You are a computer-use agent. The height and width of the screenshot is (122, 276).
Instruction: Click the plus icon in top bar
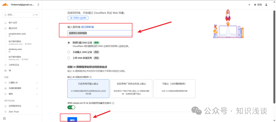point(249,5)
